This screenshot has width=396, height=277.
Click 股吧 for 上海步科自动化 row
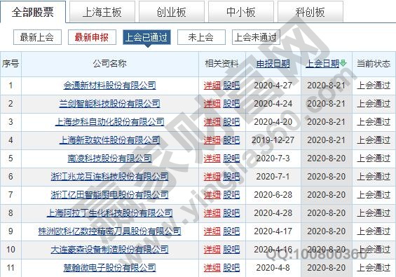[231, 122]
